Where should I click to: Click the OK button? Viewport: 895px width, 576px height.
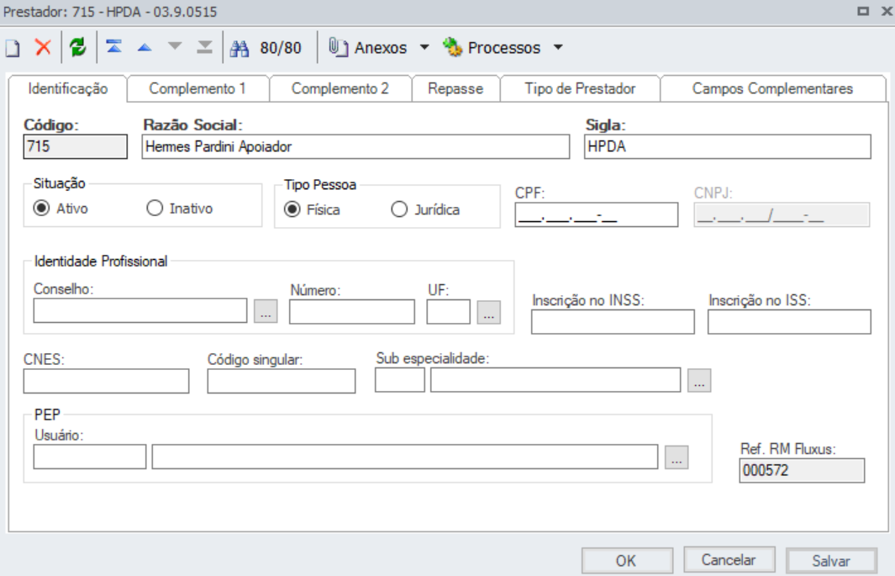(x=627, y=561)
